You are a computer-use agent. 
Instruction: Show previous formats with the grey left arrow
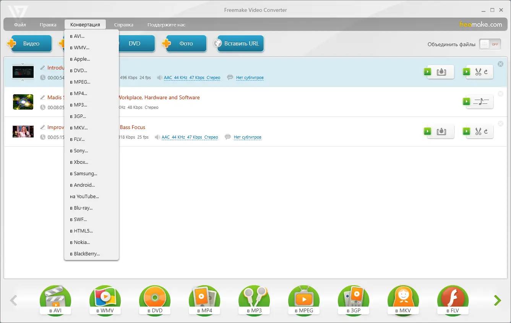coord(13,300)
